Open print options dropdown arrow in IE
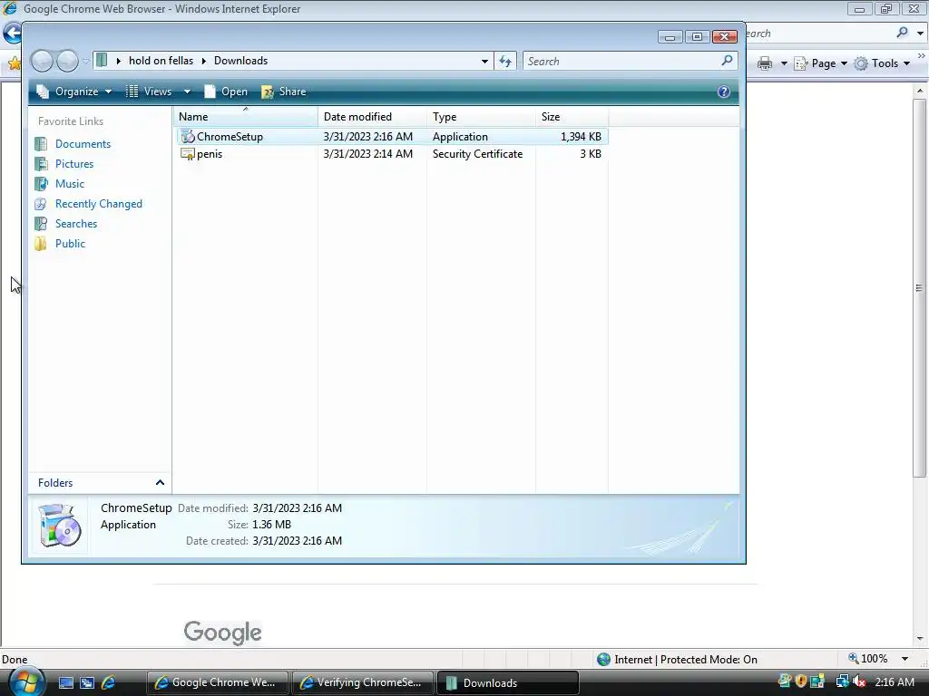This screenshot has height=696, width=929. tap(784, 63)
